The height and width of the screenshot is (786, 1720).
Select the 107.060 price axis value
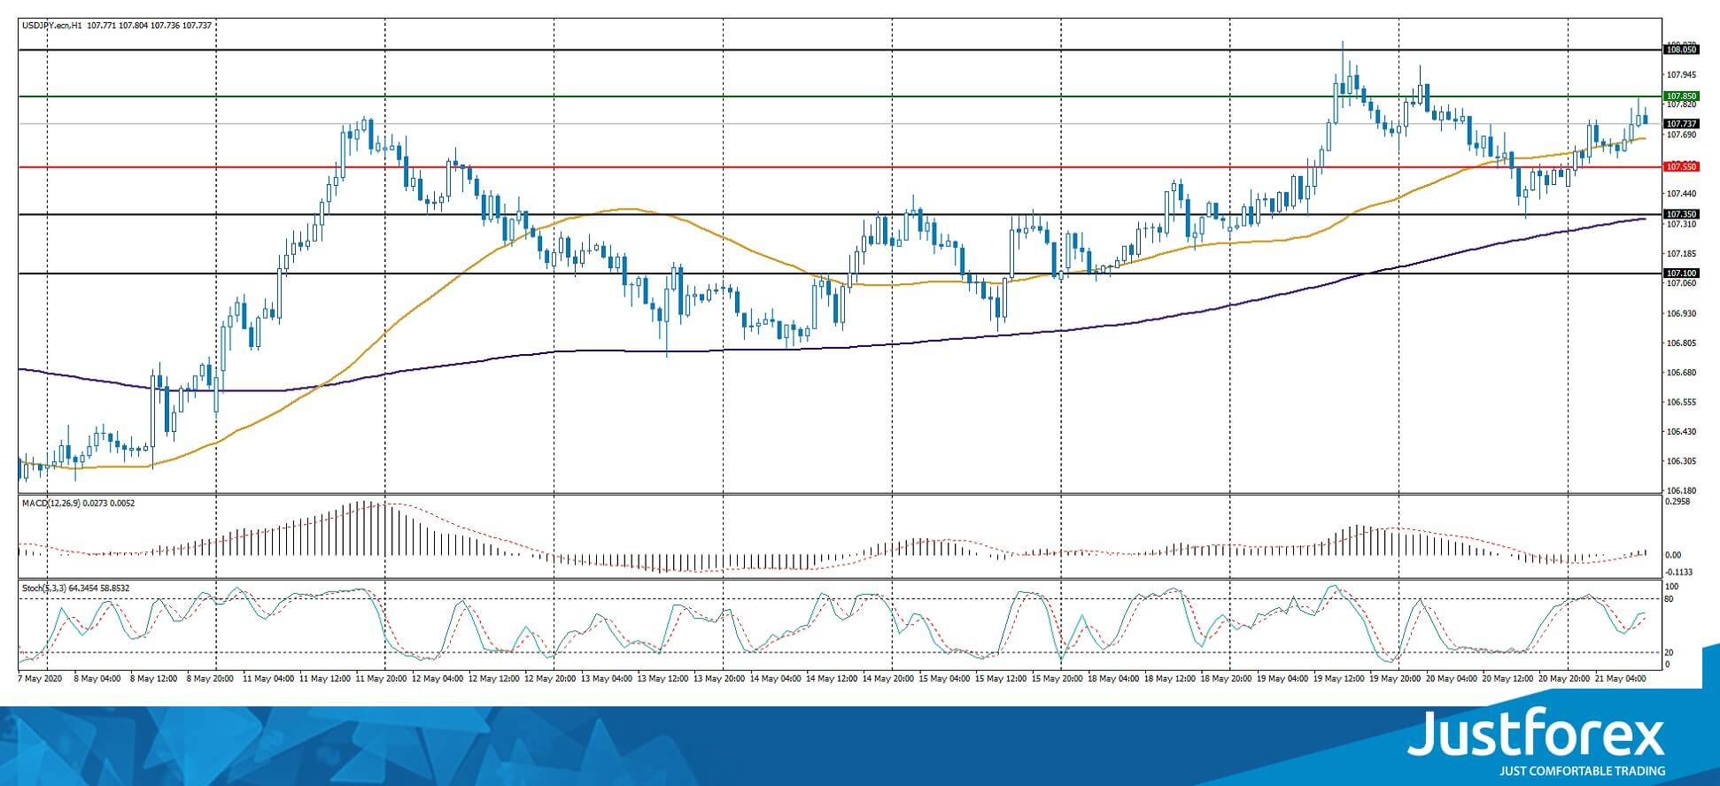coord(1681,283)
